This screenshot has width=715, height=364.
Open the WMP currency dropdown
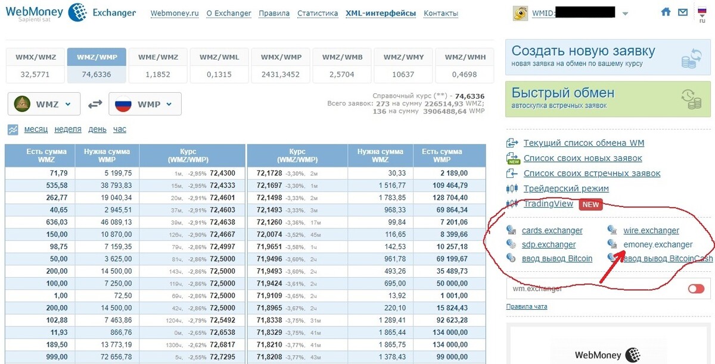click(x=145, y=104)
